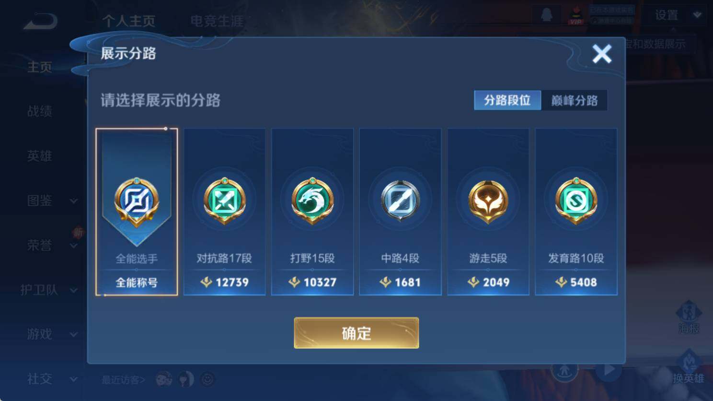Open 最近访客 visitor list
The height and width of the screenshot is (401, 713).
coord(123,380)
